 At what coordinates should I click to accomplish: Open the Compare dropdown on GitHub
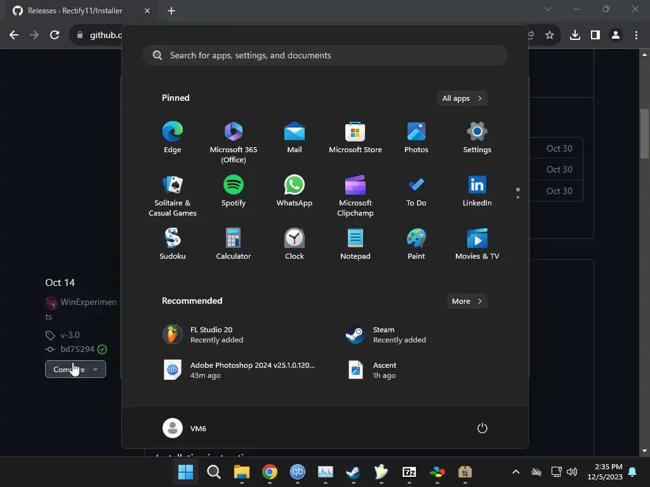[x=76, y=370]
